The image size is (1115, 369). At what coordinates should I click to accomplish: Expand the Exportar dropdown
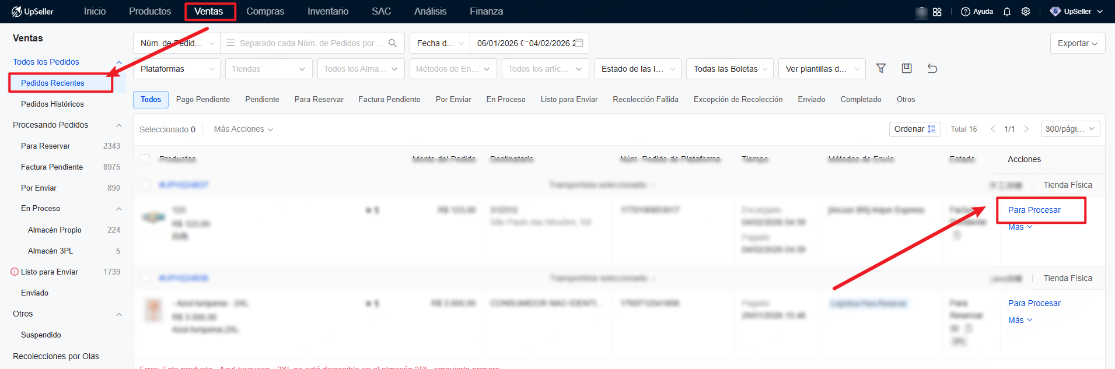tap(1077, 43)
